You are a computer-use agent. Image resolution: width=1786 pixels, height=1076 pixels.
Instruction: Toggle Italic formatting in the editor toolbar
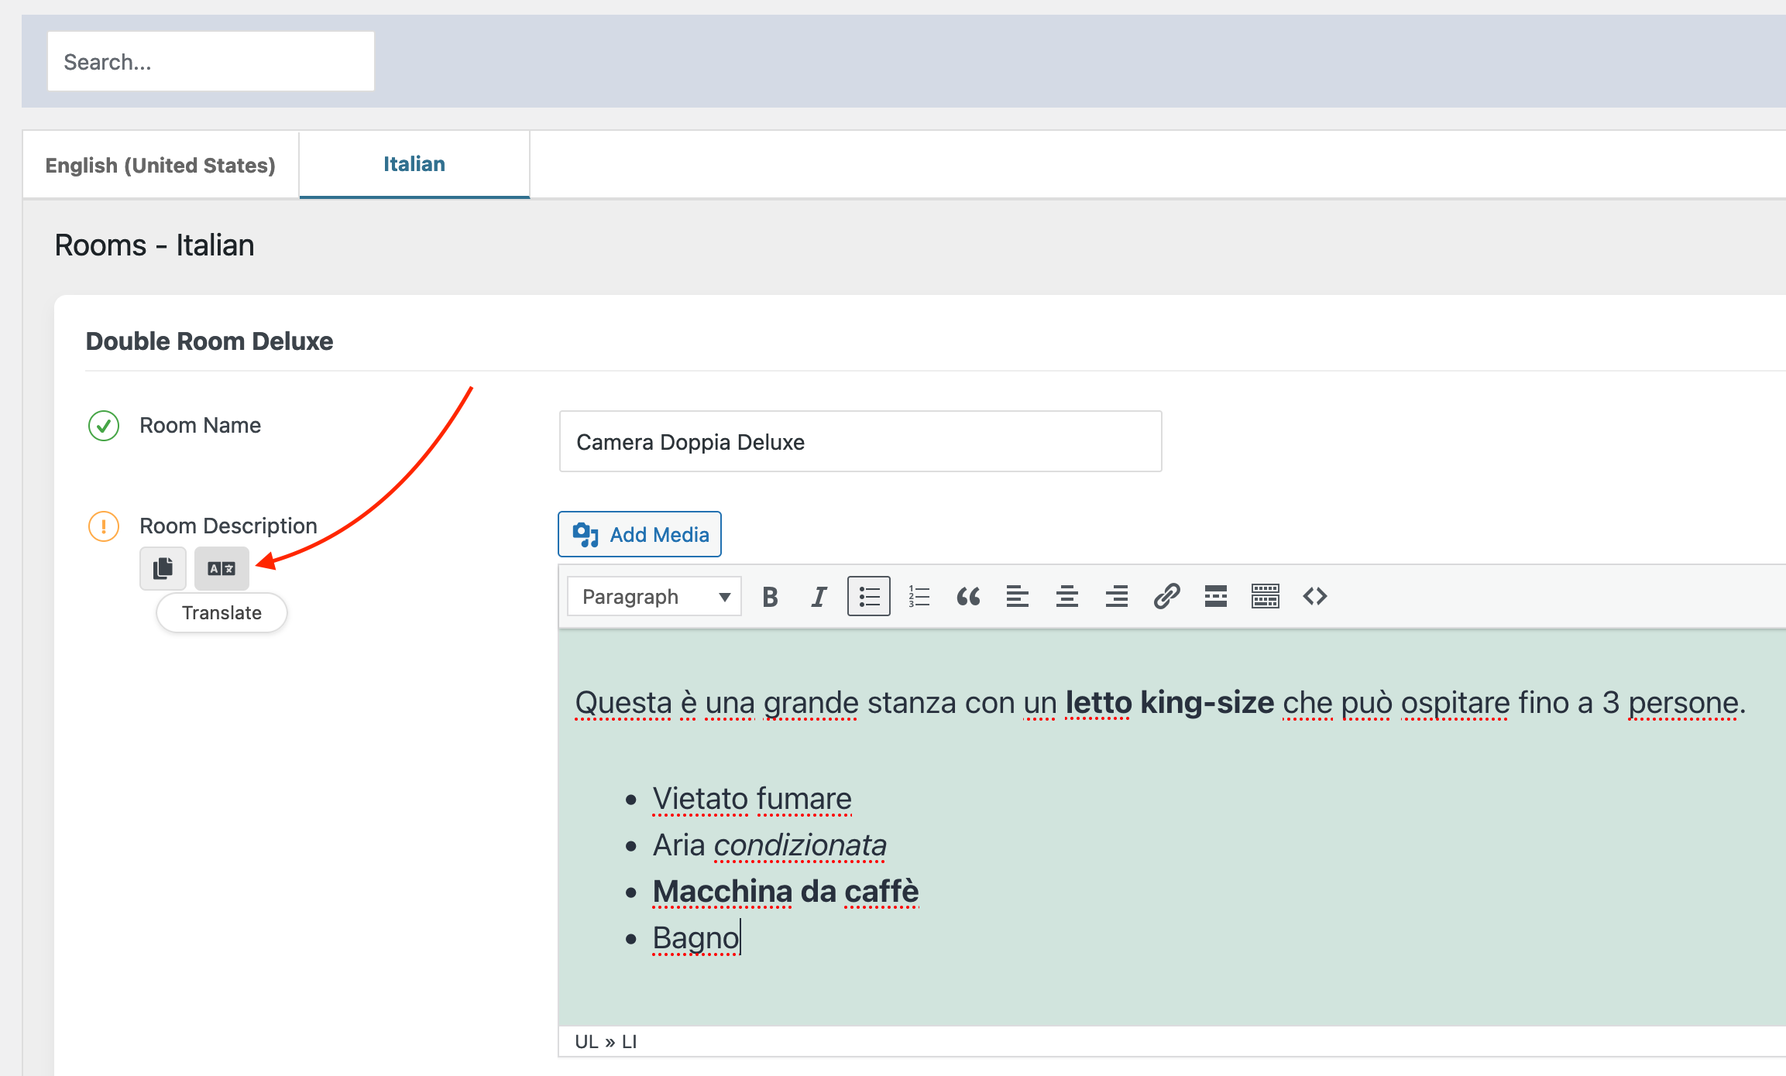(x=819, y=597)
